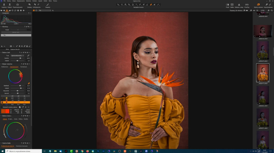Toggle checkbox of selected orange color range row
This screenshot has height=153, width=274.
click(x=2, y=102)
